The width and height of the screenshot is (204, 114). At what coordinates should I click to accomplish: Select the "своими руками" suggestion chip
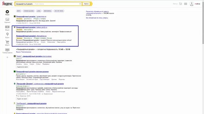pyautogui.click(x=29, y=11)
